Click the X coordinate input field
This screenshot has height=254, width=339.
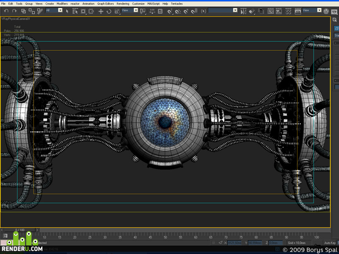point(234,243)
